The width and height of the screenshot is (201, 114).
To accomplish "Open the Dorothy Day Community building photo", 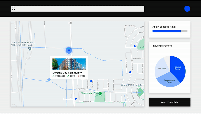I will (x=69, y=64).
